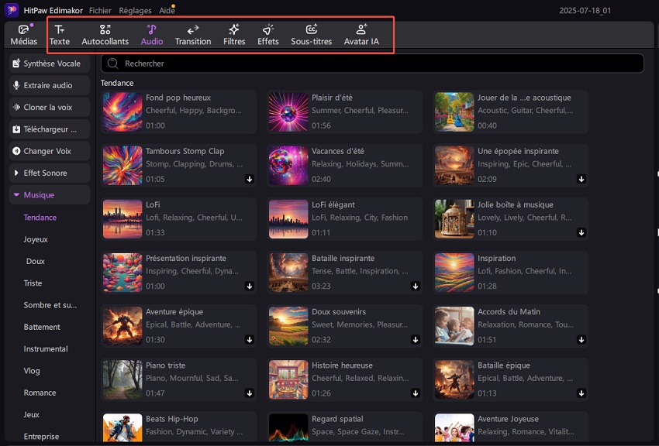Click the Plaisir d'été thumbnail
Screen dimensions: 659x446
[288, 112]
